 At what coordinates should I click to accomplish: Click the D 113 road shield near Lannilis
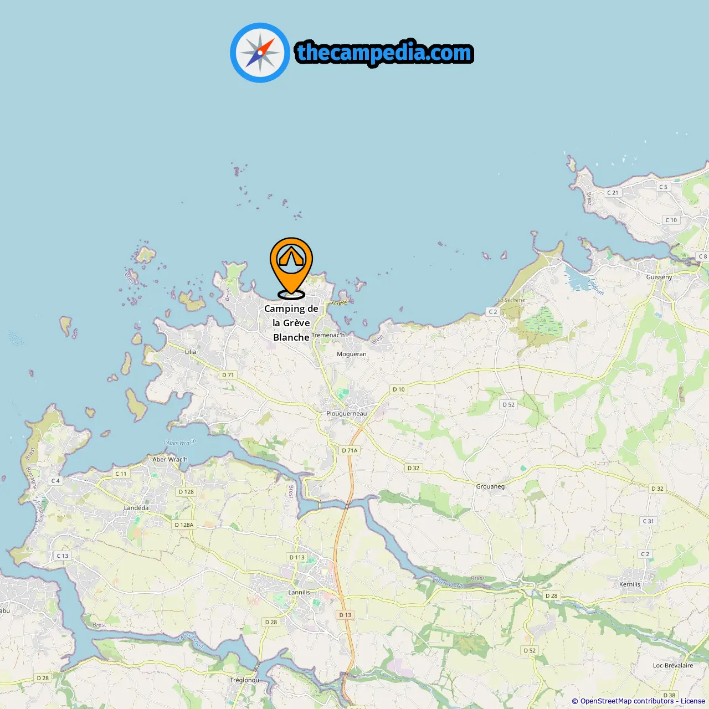pos(297,557)
